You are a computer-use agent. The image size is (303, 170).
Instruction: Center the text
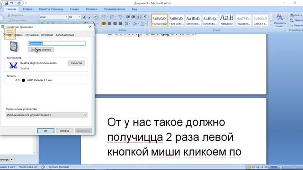pos(109,24)
